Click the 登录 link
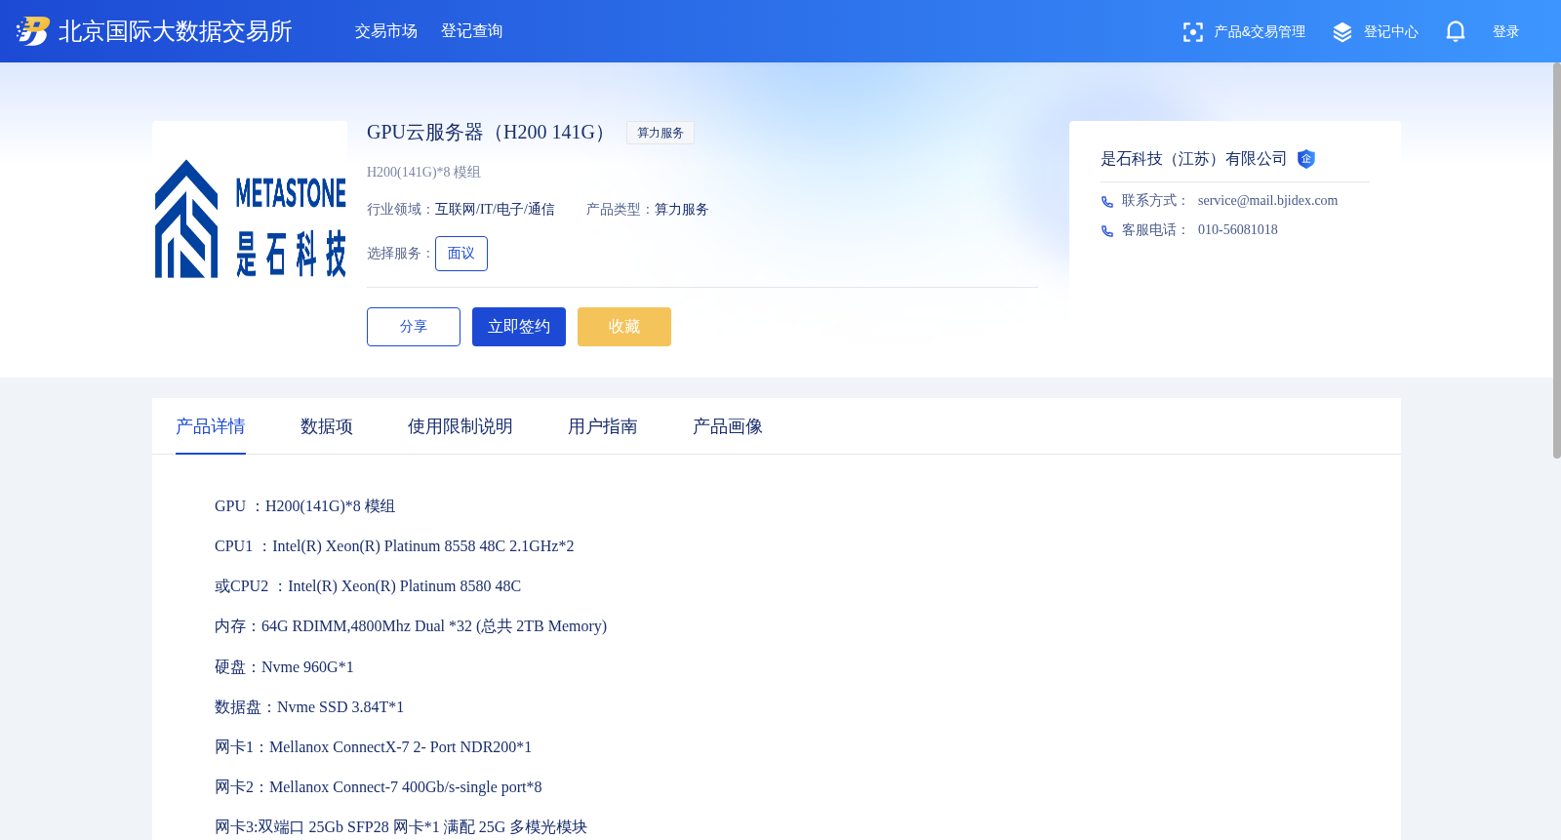This screenshot has width=1561, height=840. pos(1506,32)
